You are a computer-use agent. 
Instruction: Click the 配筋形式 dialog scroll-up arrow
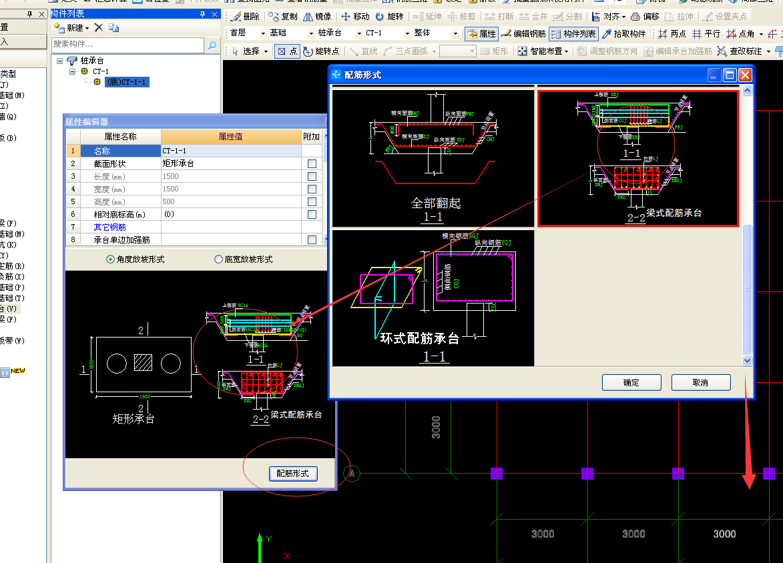click(x=747, y=90)
